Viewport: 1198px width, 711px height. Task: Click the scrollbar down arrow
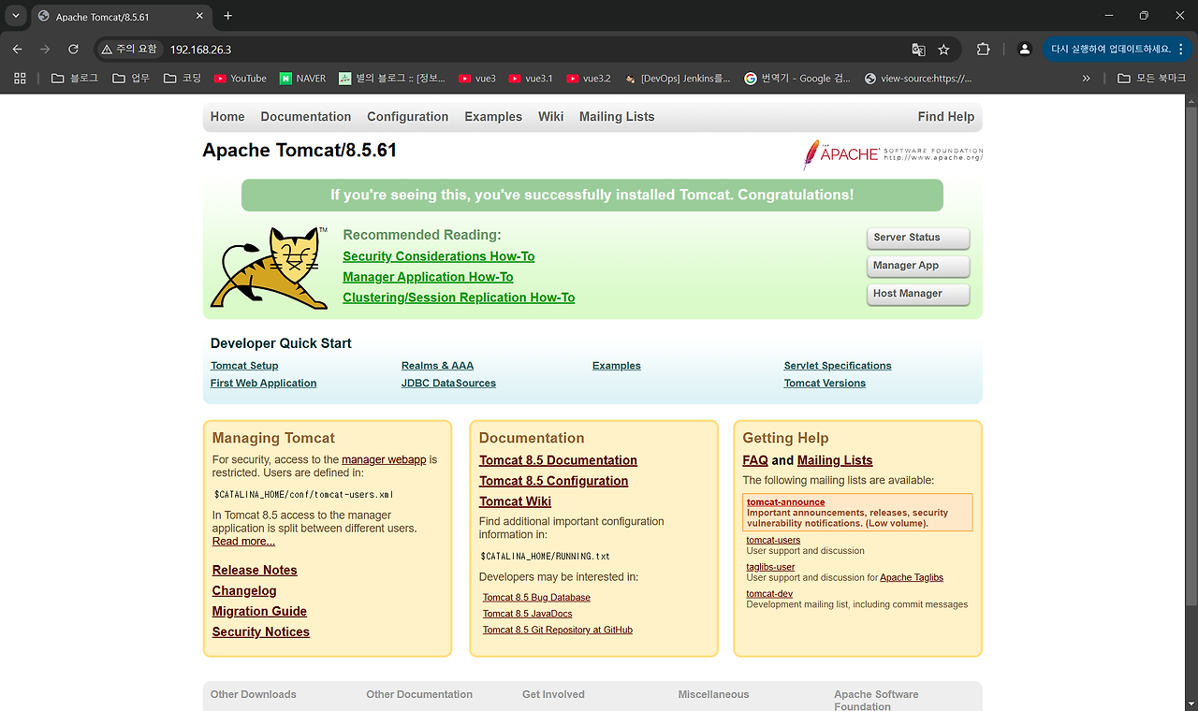tap(1191, 704)
